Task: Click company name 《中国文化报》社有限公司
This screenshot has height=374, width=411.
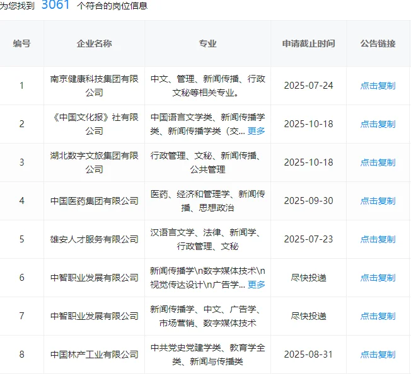Action: coord(94,124)
